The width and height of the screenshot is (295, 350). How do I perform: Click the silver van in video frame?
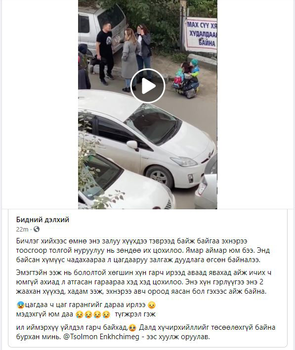pyautogui.click(x=101, y=28)
